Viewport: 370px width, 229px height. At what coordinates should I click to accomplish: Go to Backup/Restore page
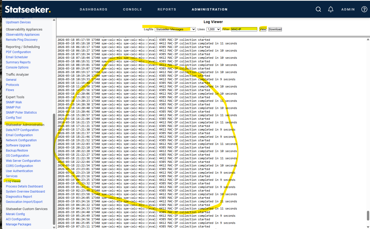pos(17,151)
